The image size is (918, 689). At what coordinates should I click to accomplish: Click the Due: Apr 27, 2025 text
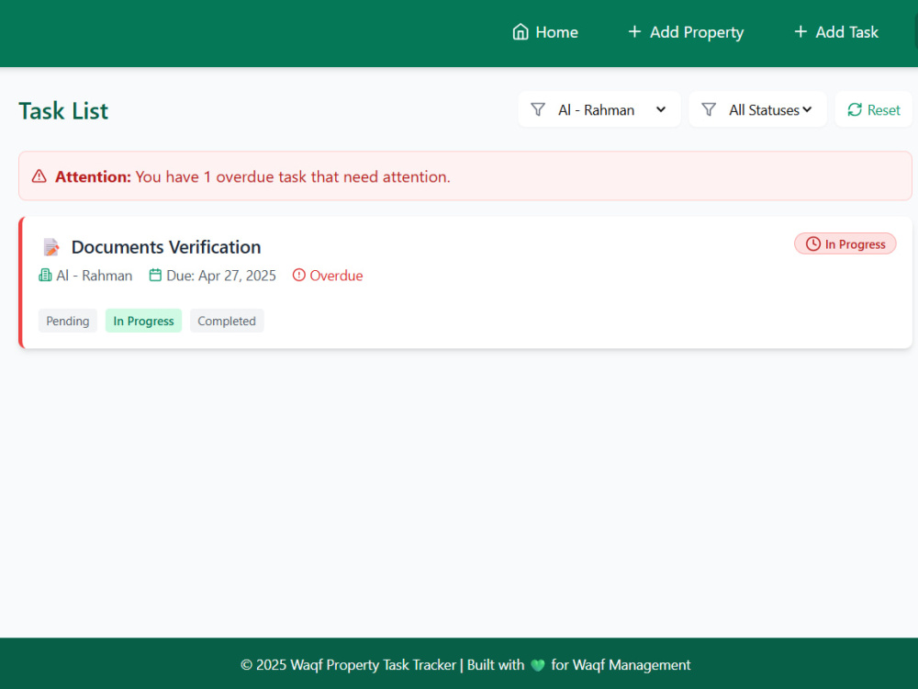(221, 276)
